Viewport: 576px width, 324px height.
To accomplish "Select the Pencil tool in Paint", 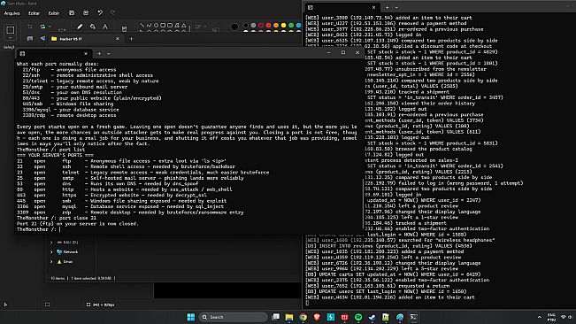I will point(80,27).
